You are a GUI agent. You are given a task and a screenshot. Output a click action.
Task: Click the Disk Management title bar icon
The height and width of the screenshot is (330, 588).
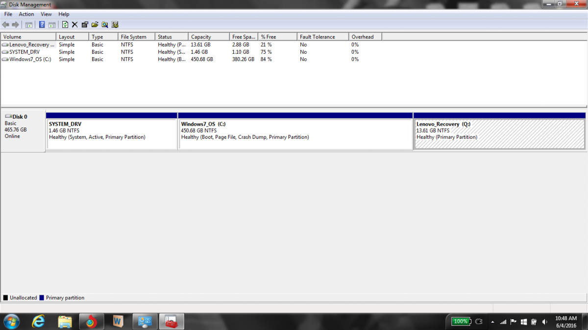[x=4, y=4]
